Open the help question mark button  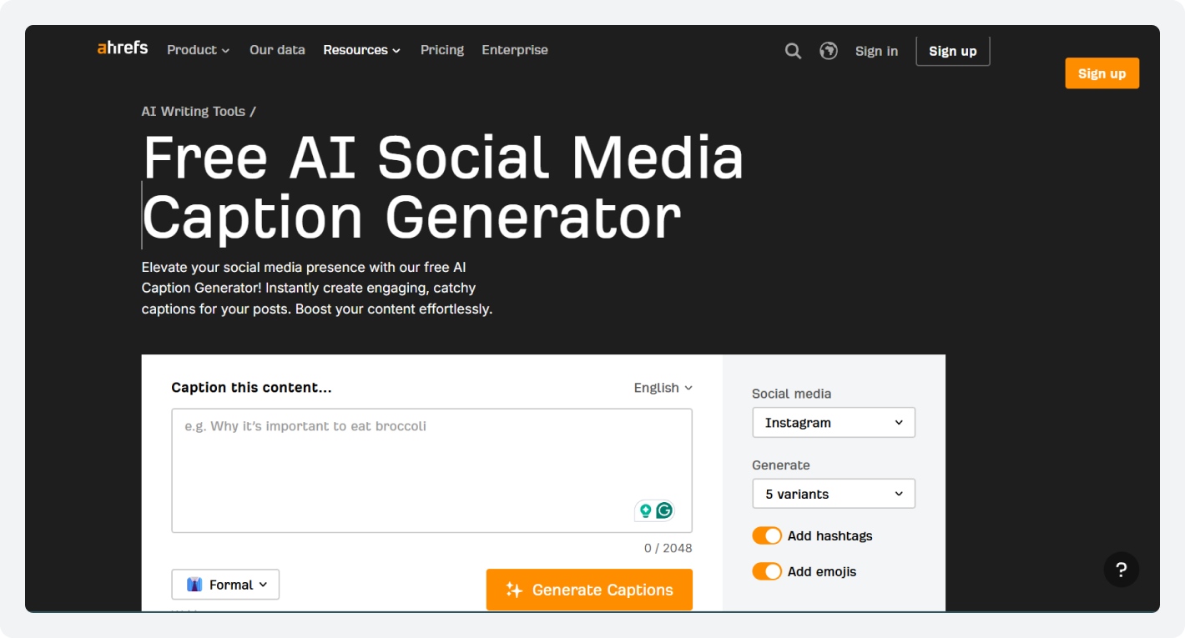(1121, 570)
